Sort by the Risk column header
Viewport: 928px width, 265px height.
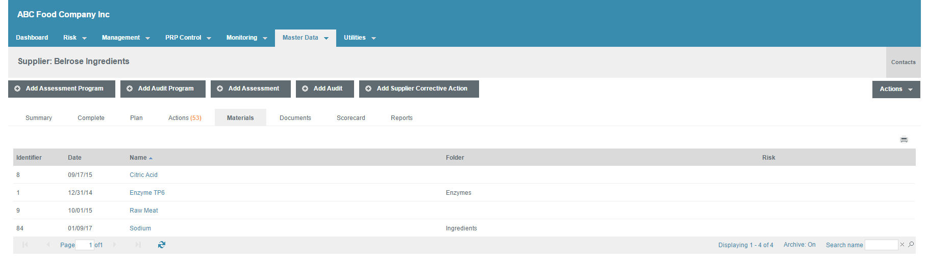click(x=769, y=158)
